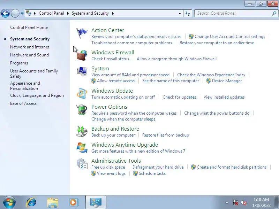The image size is (279, 209).
Task: Click the shield icon beside View event logs
Action: pos(93,173)
